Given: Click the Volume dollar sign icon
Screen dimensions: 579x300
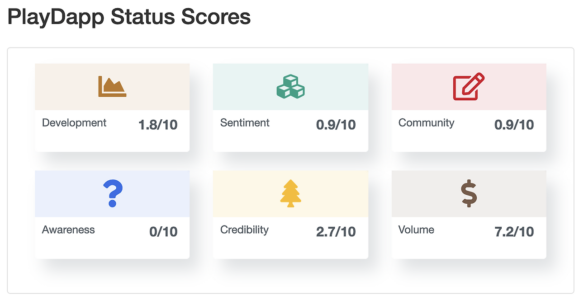Looking at the screenshot, I should tap(469, 193).
